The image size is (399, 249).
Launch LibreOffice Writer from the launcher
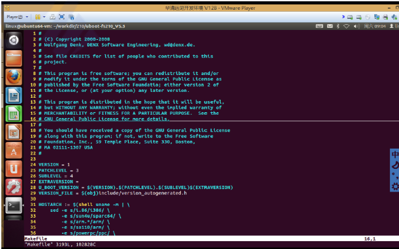click(14, 95)
